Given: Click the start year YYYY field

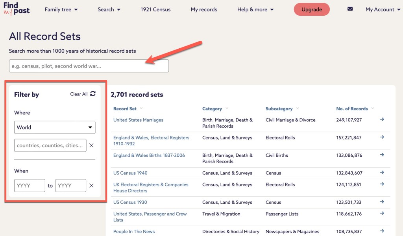Looking at the screenshot, I should coord(30,186).
